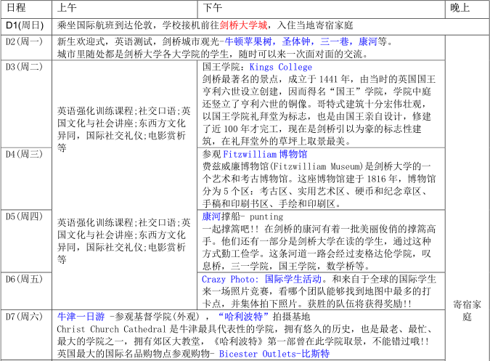
Task: Click 英语强化训练课程 cell beside D5
Action: pos(124,241)
